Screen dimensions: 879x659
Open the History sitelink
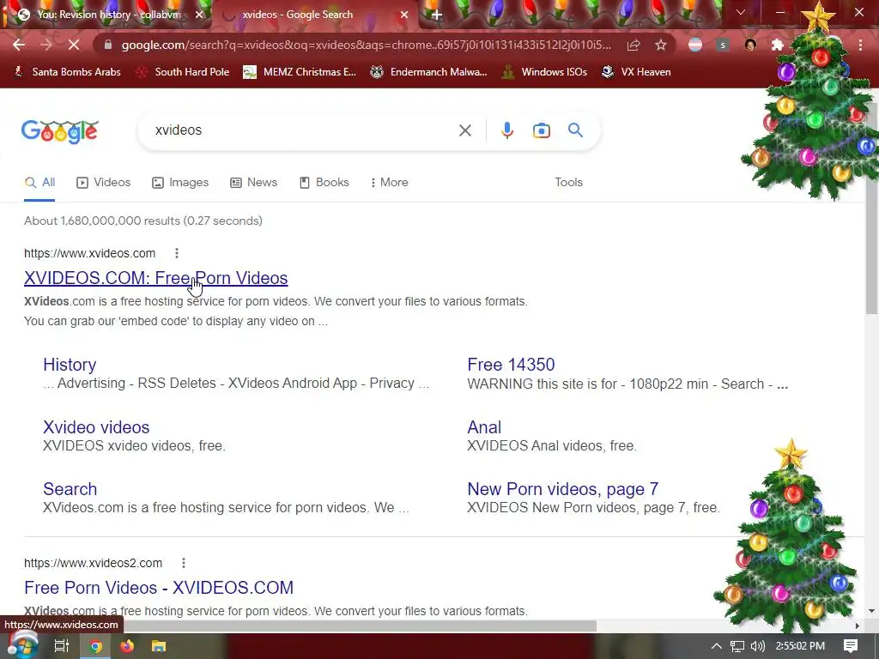(70, 365)
